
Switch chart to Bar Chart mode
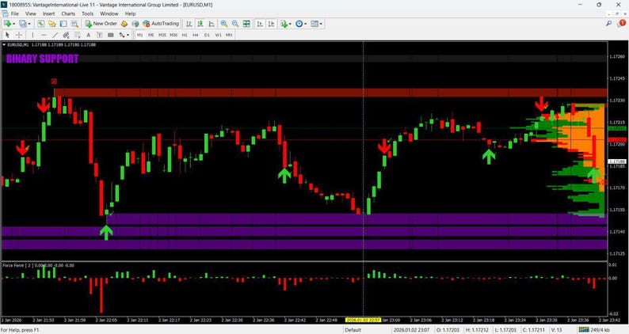[189, 24]
